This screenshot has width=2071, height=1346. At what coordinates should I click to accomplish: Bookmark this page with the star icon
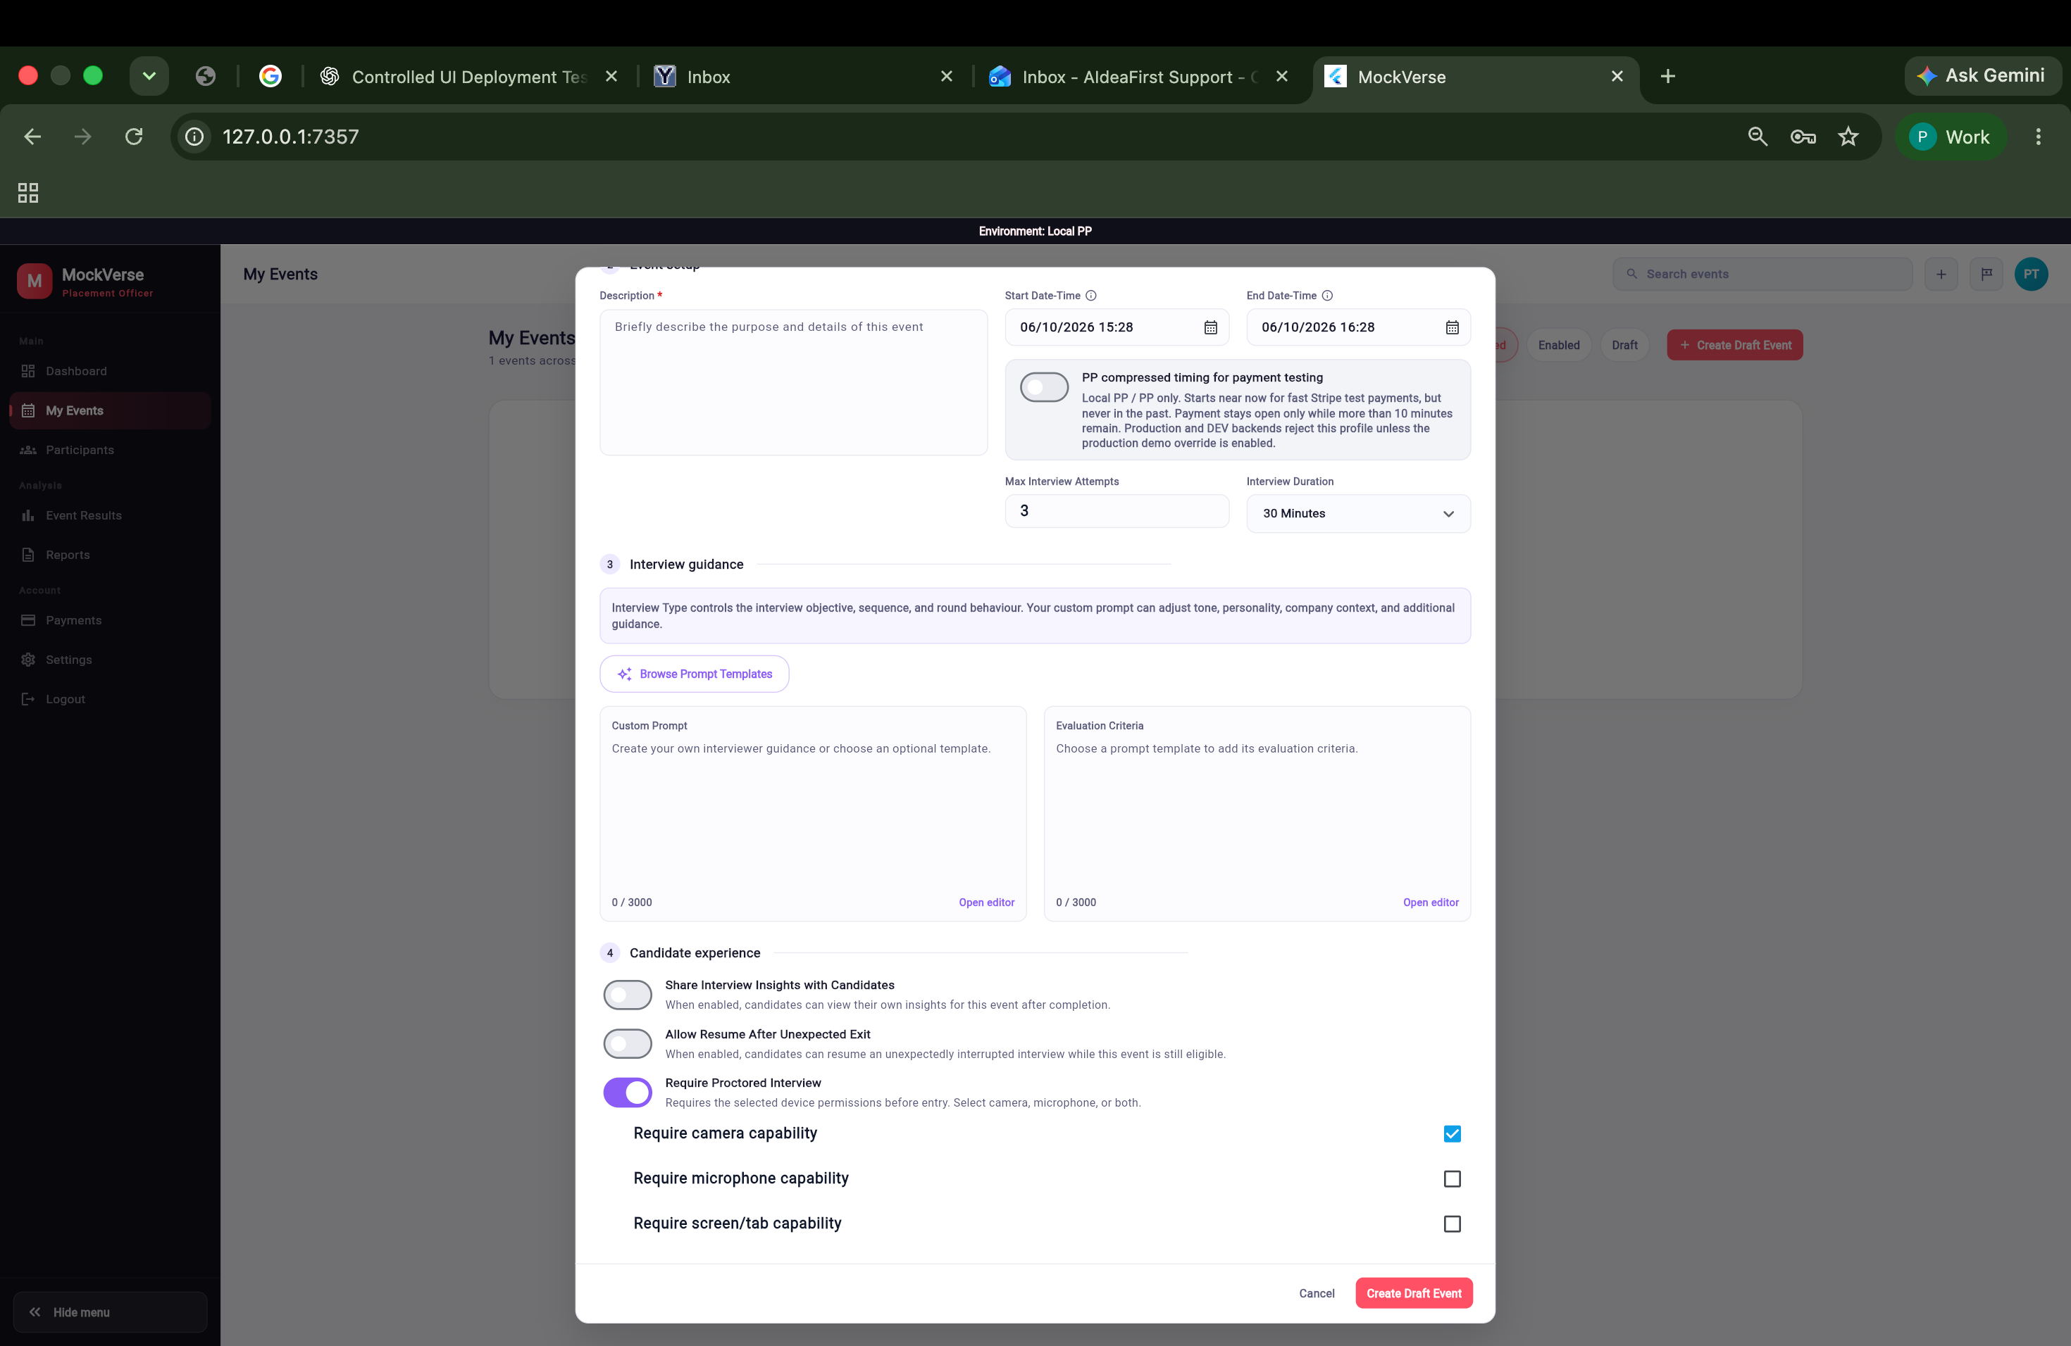pyautogui.click(x=1848, y=137)
